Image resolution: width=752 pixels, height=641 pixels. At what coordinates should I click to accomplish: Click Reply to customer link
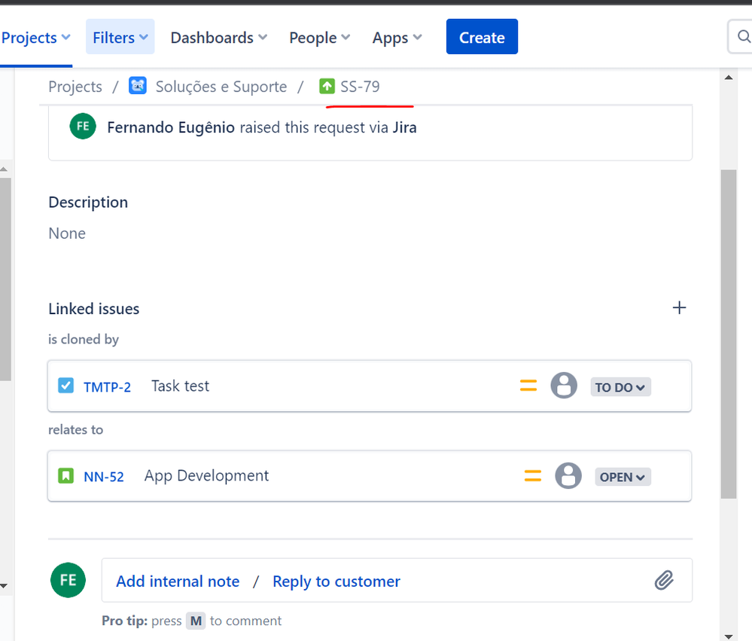336,581
